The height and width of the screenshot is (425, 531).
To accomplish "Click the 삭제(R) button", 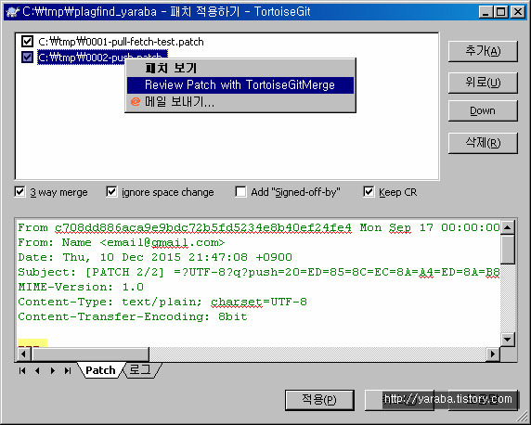I will pos(483,143).
